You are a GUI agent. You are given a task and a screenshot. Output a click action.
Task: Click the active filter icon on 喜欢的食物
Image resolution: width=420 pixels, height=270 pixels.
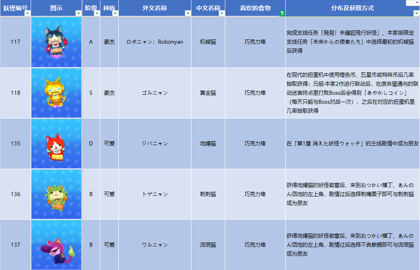coord(282,13)
